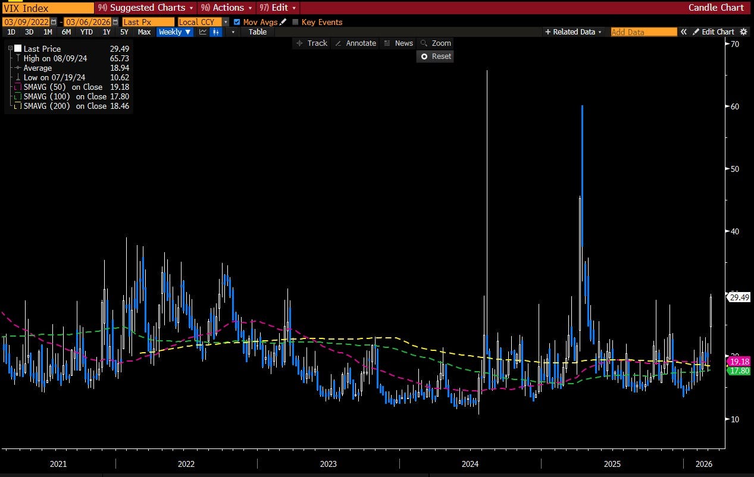Open the end date calendar picker

(x=115, y=22)
